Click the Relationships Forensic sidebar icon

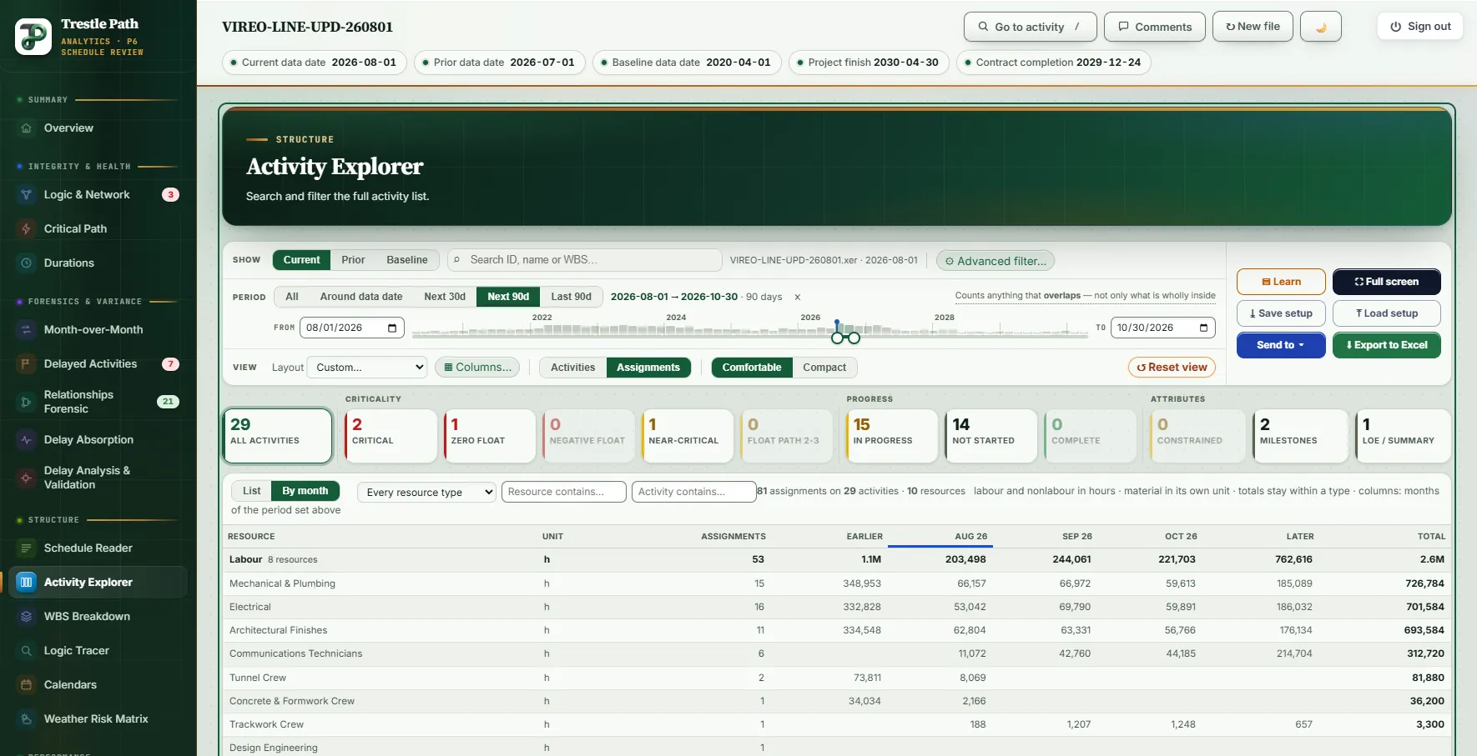pos(26,402)
